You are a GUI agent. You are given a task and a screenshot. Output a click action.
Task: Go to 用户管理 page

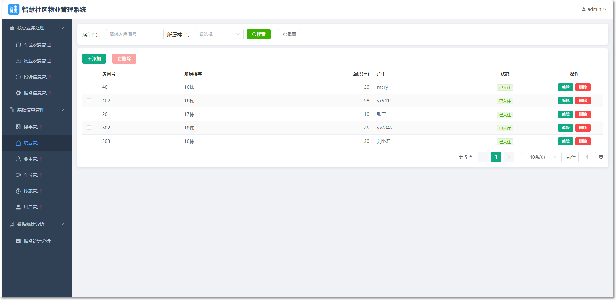(37, 207)
